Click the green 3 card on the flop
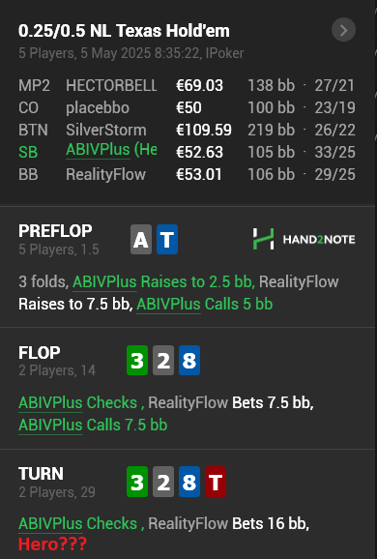Screen dimensions: 377x559 click(137, 361)
